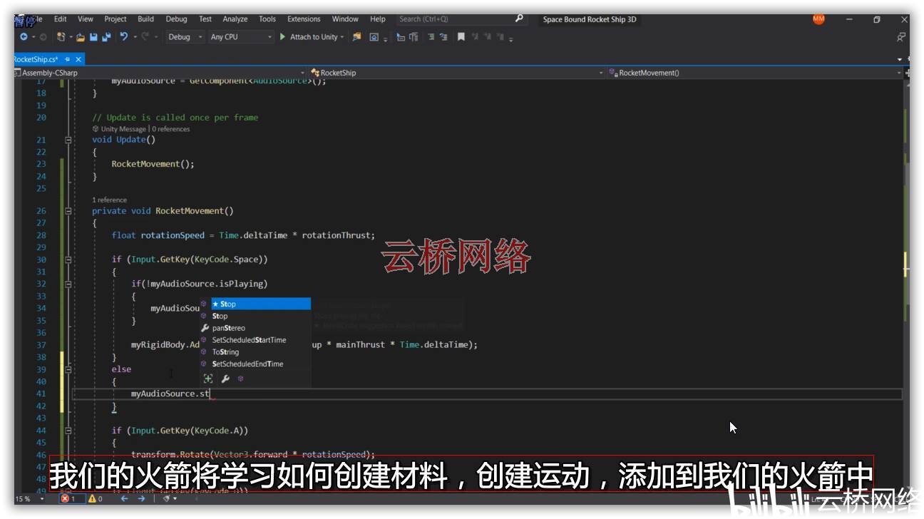Open the Any CPU platform dropdown
The height and width of the screenshot is (519, 924).
(240, 37)
